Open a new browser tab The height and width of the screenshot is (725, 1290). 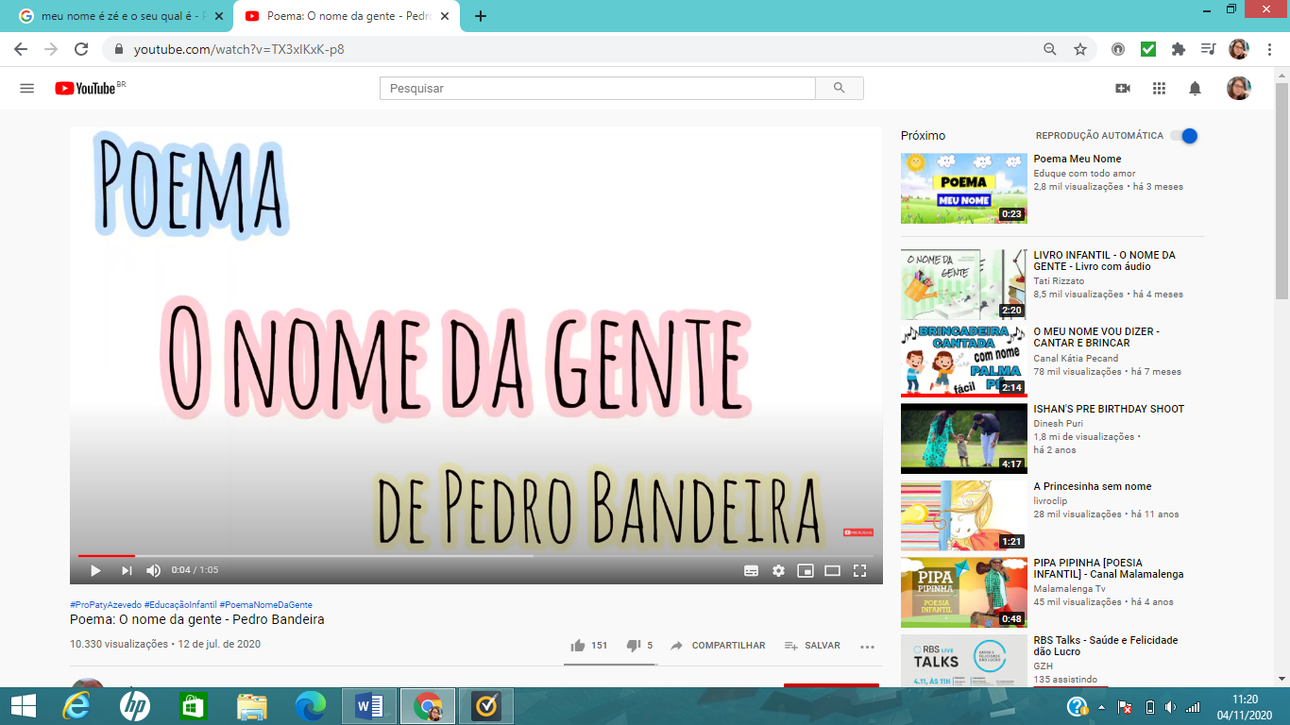481,16
